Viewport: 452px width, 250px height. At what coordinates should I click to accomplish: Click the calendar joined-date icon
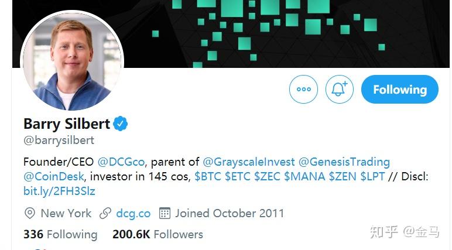165,213
